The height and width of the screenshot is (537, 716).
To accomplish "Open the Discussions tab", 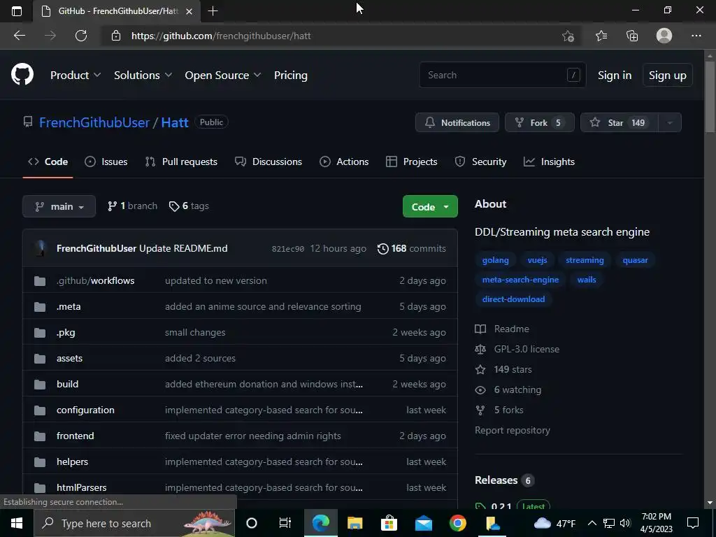I will pyautogui.click(x=268, y=162).
